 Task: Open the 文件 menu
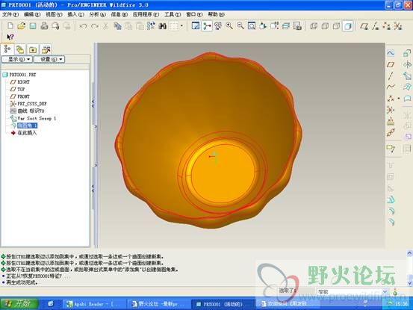[x=10, y=14]
